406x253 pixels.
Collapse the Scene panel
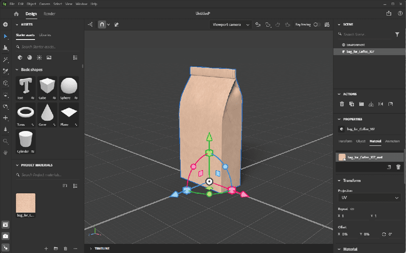[x=339, y=24]
